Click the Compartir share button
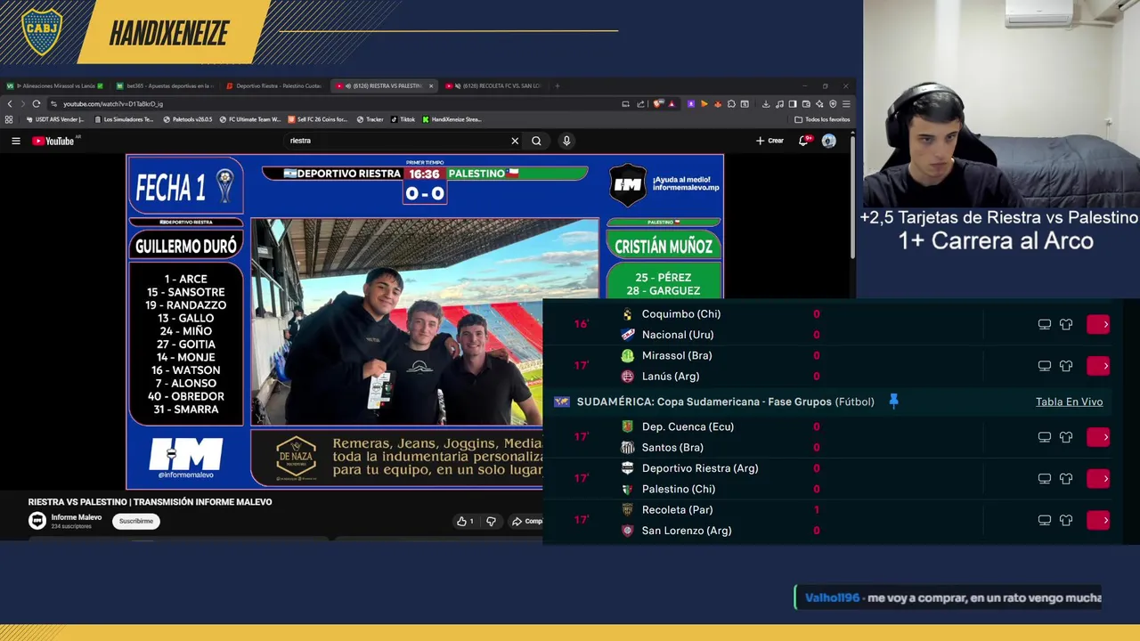Image resolution: width=1140 pixels, height=641 pixels. (x=526, y=522)
